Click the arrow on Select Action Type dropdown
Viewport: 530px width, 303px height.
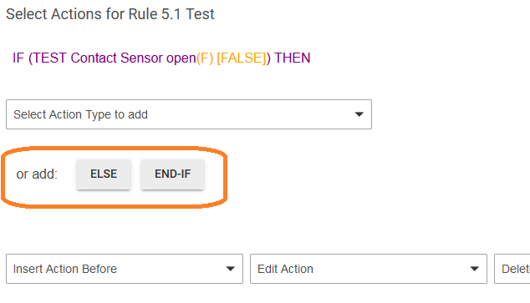[359, 114]
